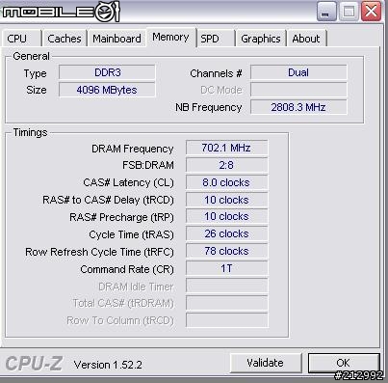Click the 'Channels #' label
The height and width of the screenshot is (383, 388).
tap(216, 73)
